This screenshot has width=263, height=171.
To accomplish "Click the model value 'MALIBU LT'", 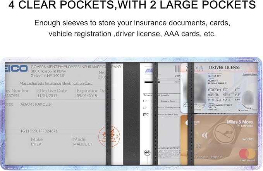I will 83,144.
